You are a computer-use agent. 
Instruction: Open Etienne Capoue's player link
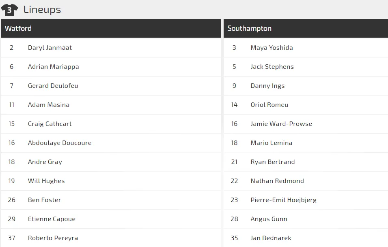tap(52, 219)
